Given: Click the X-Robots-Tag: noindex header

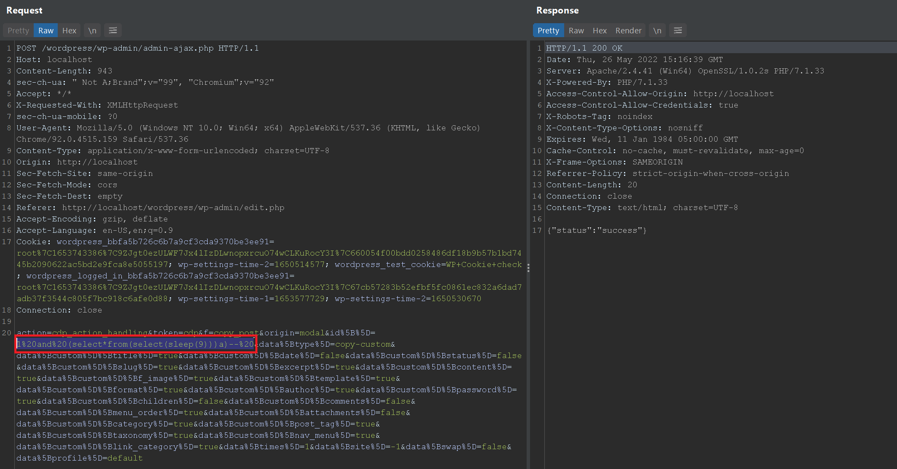Looking at the screenshot, I should coord(600,116).
